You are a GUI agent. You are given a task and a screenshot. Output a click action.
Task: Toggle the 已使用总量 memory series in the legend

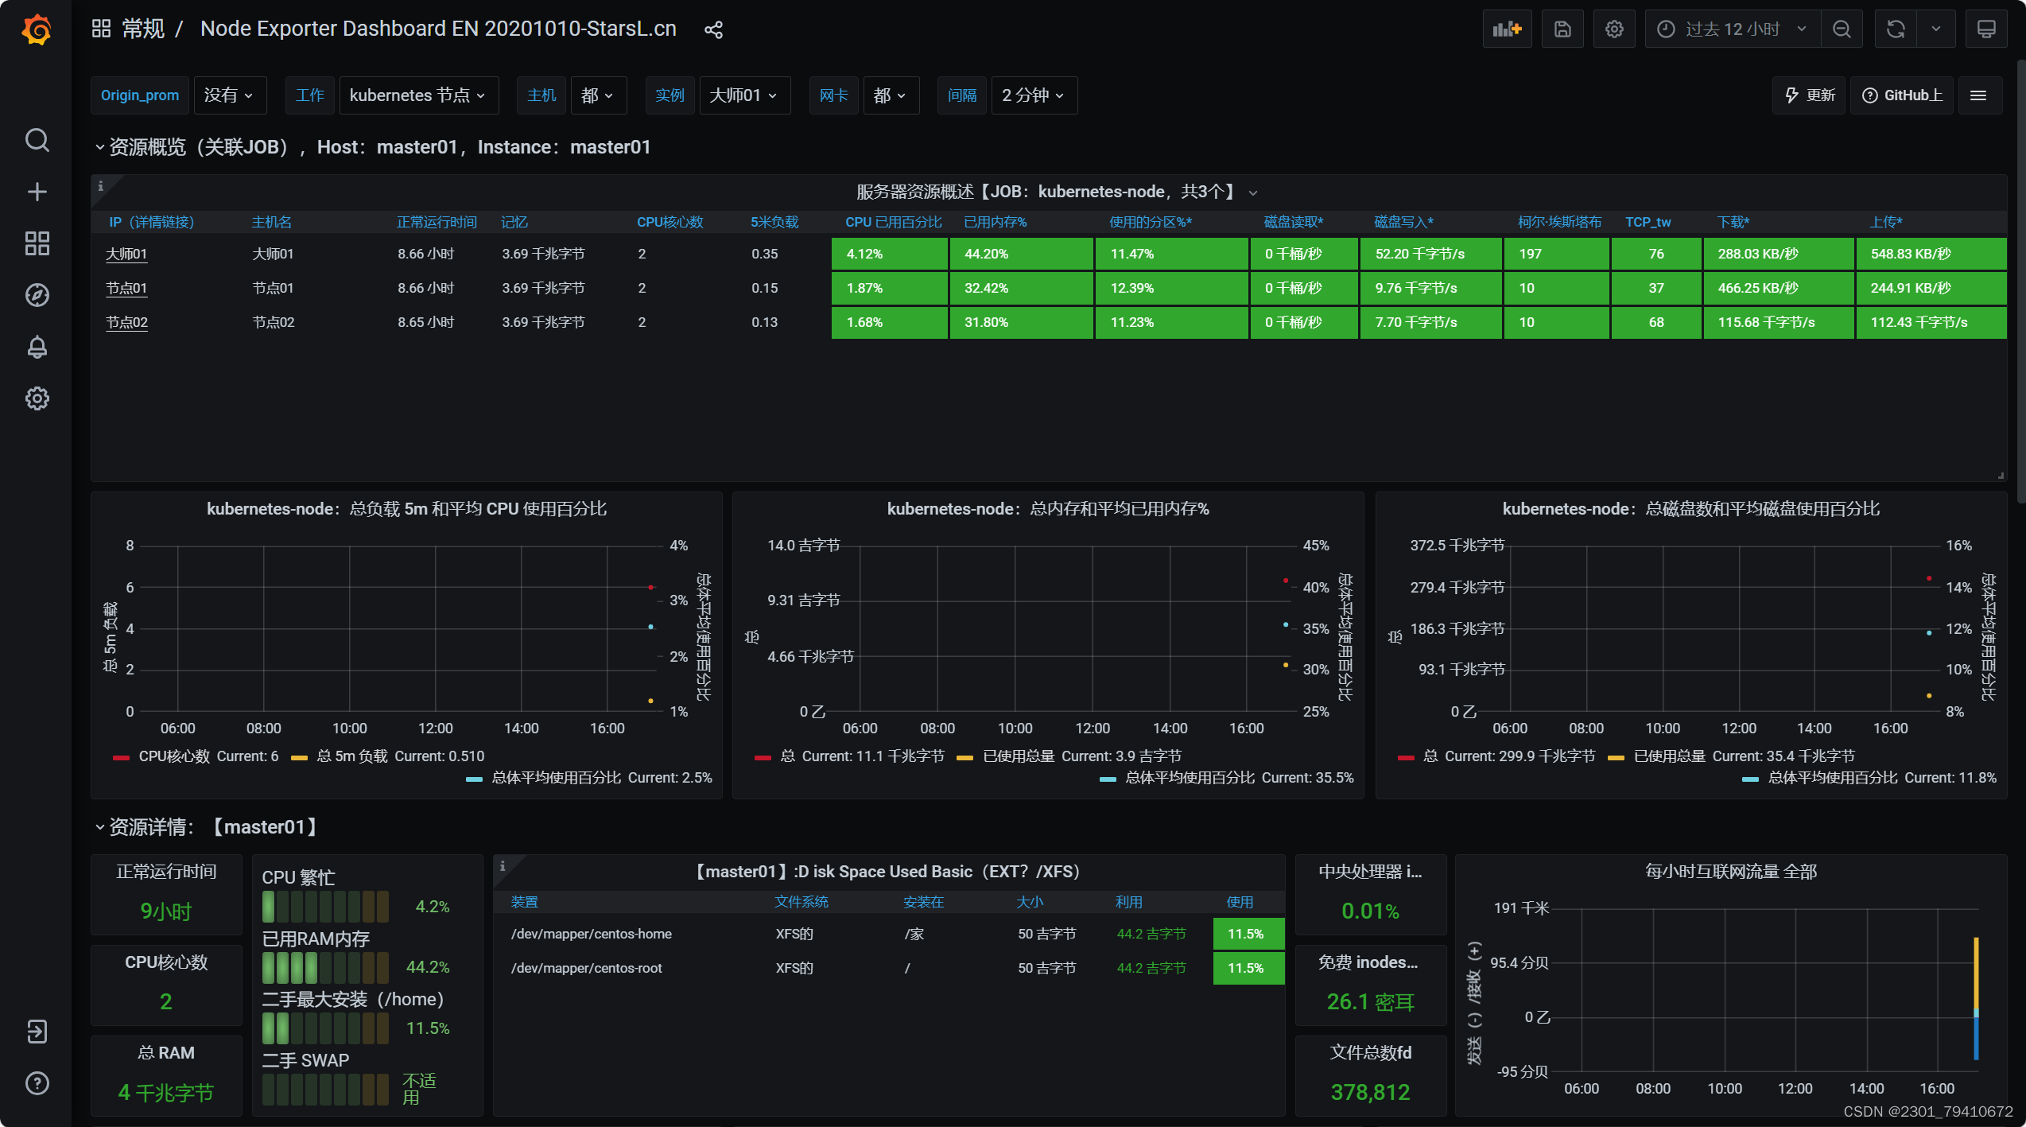[1018, 756]
